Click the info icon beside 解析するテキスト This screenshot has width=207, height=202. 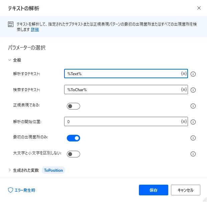(193, 74)
